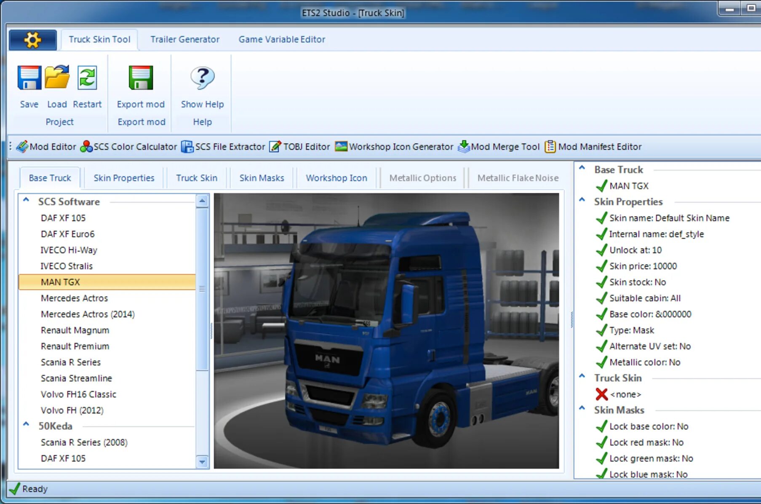Switch to the Skin Properties tab
Image resolution: width=761 pixels, height=504 pixels.
point(124,178)
